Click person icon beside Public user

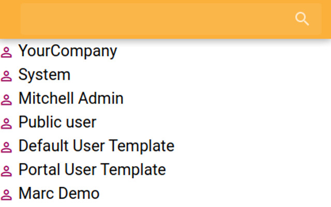(x=6, y=123)
